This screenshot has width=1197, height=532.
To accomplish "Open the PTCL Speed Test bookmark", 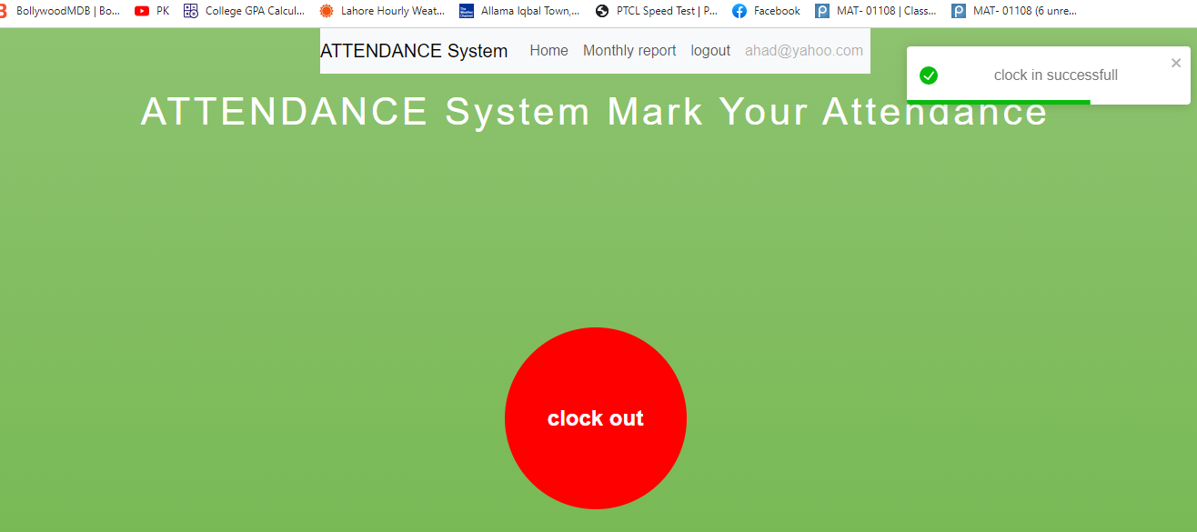I will point(656,11).
